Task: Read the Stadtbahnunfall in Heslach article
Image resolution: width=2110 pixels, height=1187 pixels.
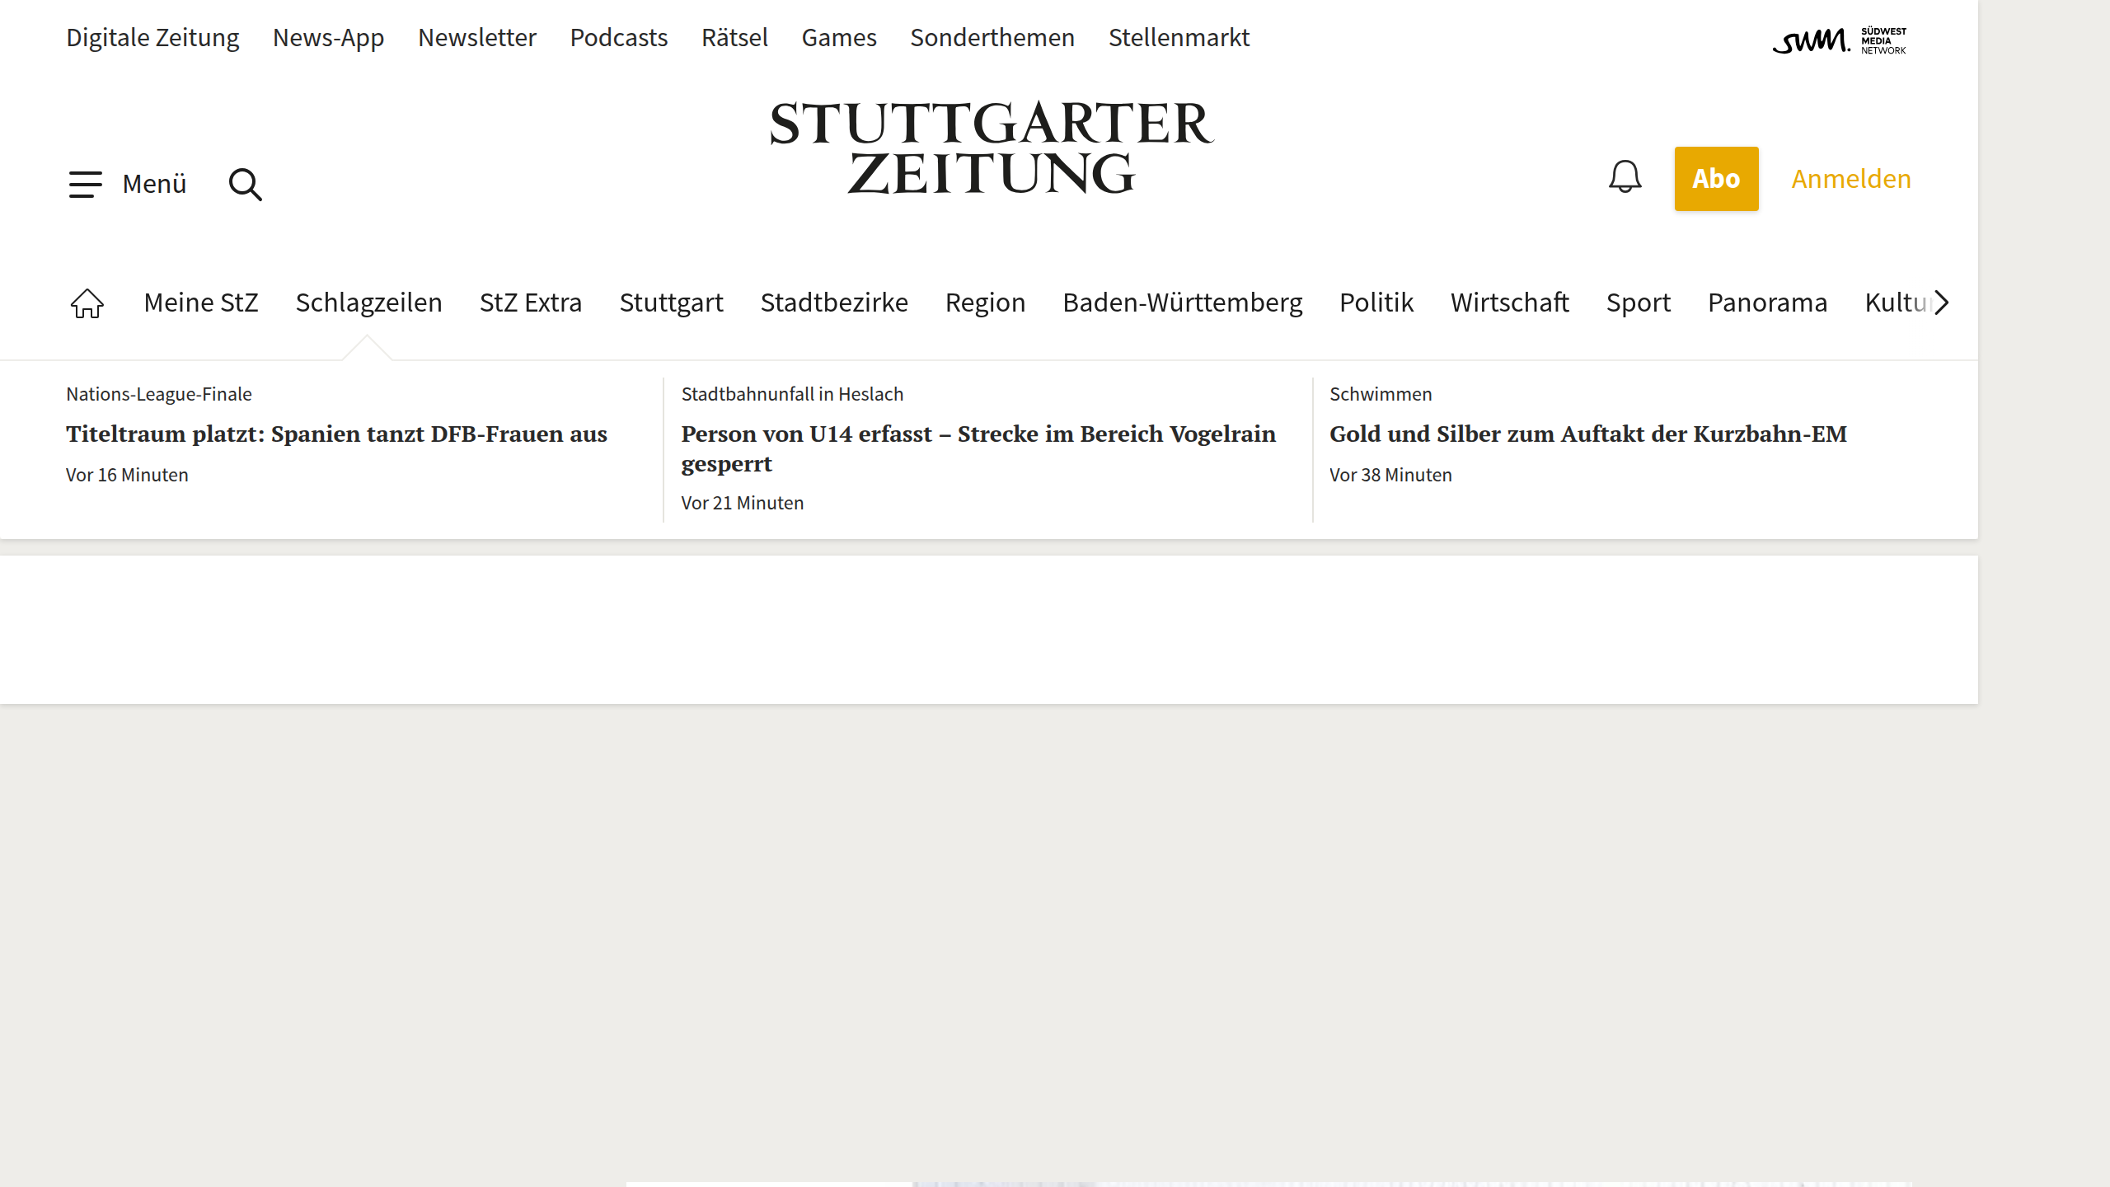Action: tap(978, 448)
